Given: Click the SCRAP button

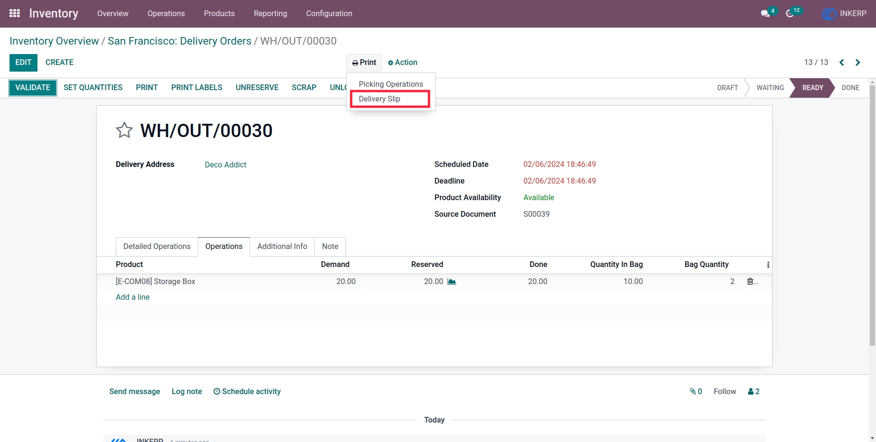Looking at the screenshot, I should pyautogui.click(x=304, y=88).
